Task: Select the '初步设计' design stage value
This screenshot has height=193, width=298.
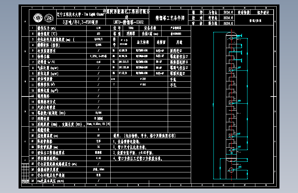Action: coord(263,13)
